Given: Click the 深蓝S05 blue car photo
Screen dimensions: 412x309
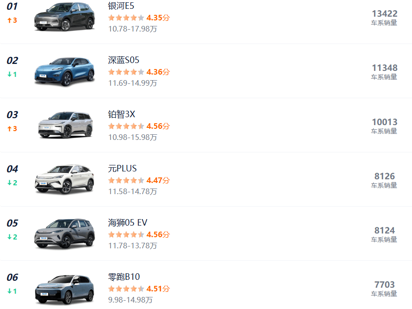Looking at the screenshot, I should 65,72.
